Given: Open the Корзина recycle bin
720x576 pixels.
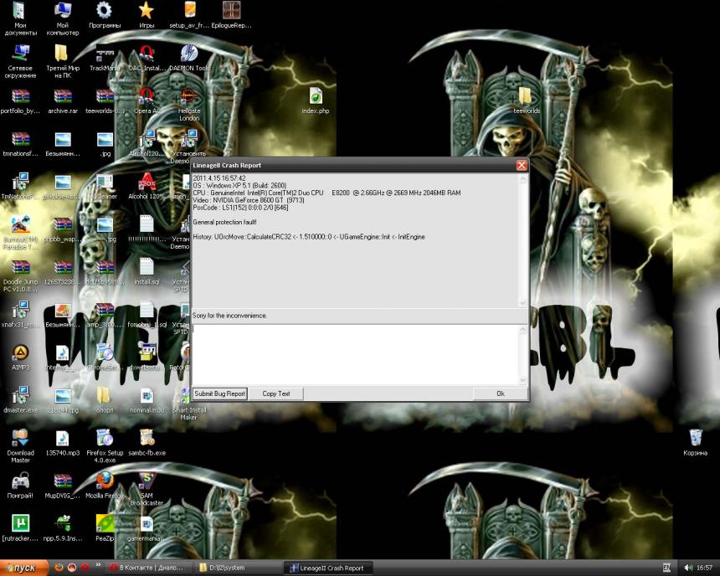Looking at the screenshot, I should [x=695, y=438].
